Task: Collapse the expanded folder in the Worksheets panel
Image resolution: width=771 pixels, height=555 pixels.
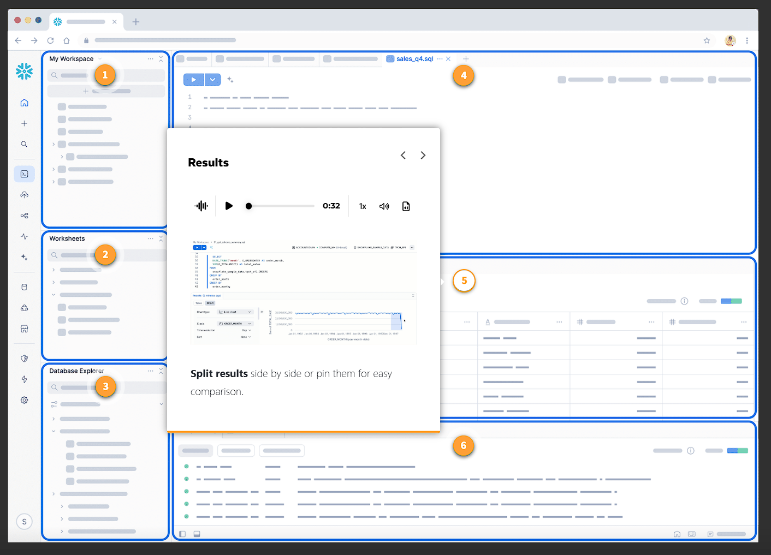Action: (54, 295)
